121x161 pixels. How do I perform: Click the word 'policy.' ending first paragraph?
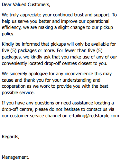8,34
